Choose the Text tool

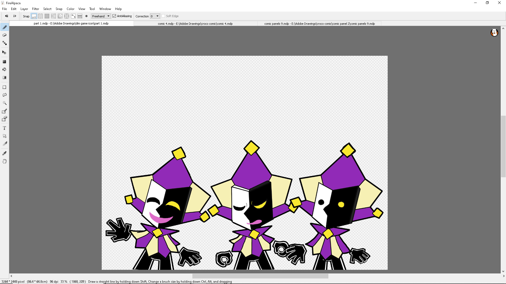pos(4,128)
